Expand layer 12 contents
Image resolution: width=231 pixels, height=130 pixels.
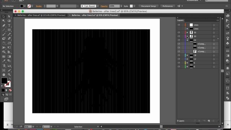[187, 59]
